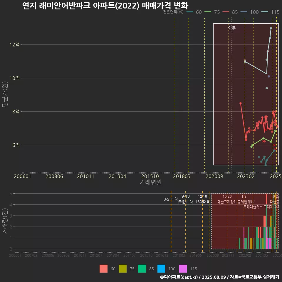Click the lone purple 100 data point
282x282 pixels.
click(x=269, y=76)
